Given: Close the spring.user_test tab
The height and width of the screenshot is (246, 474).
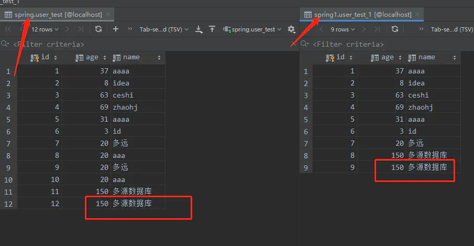Looking at the screenshot, I should [x=108, y=14].
